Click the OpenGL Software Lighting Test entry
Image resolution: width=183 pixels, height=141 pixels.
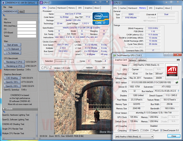pyautogui.click(x=16, y=120)
